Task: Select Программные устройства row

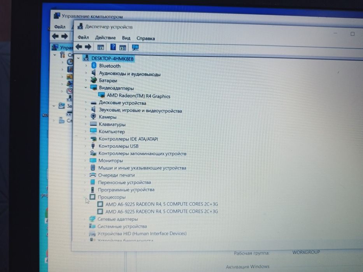Action: pos(126,190)
